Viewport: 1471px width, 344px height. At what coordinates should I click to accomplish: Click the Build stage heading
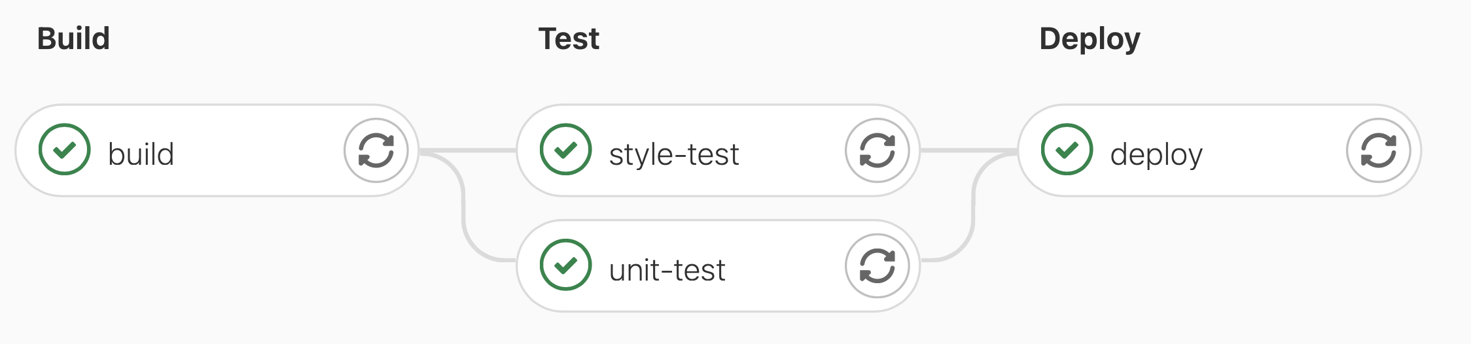pyautogui.click(x=73, y=39)
